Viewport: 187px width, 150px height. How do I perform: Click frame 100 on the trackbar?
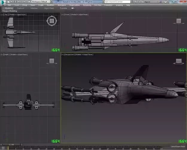(x=161, y=148)
